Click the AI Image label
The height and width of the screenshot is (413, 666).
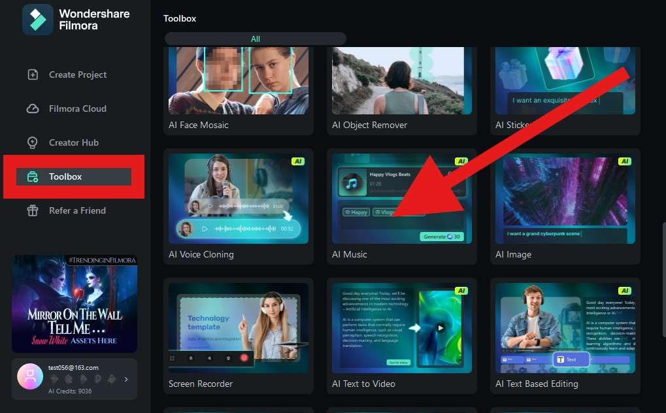coord(513,254)
